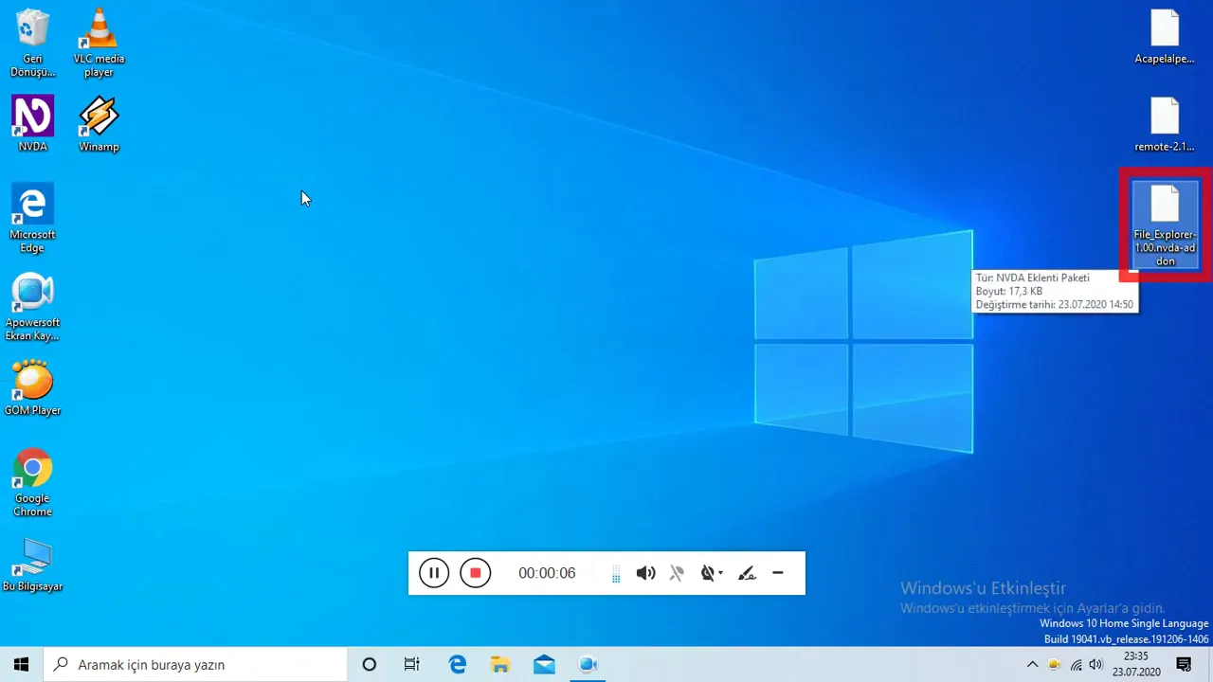Open the Wi-Fi network tray icon
The image size is (1213, 682).
point(1076,664)
